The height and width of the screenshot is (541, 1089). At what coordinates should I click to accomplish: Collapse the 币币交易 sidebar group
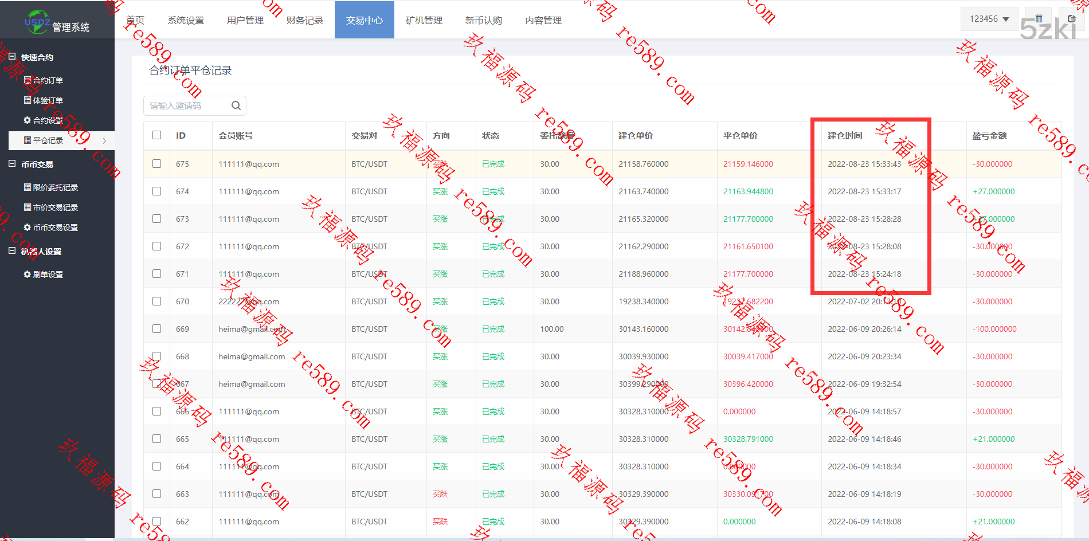click(12, 164)
